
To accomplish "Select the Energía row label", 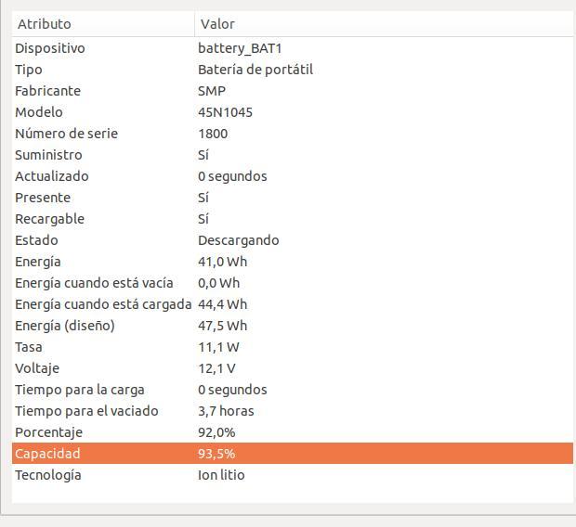I will pos(38,262).
